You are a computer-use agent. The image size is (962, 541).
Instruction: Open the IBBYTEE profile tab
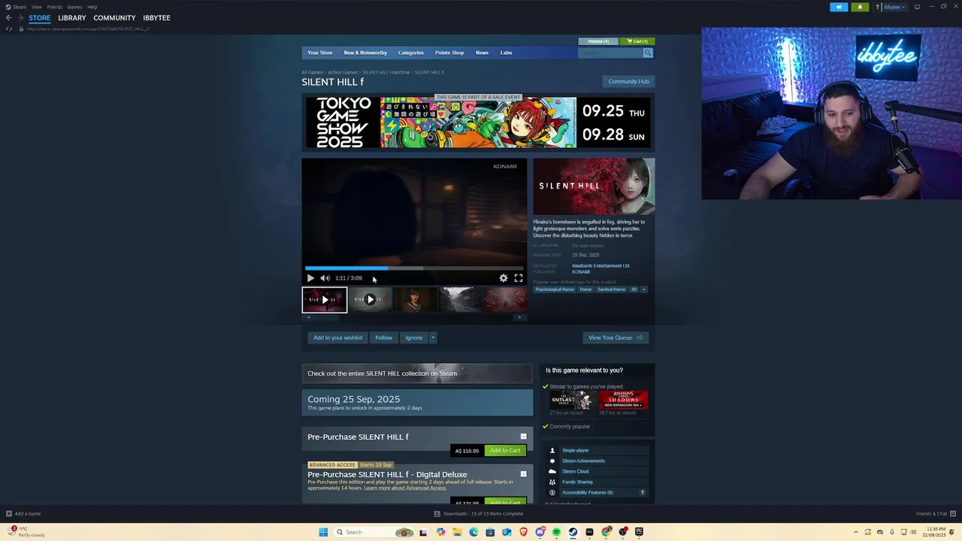click(156, 18)
